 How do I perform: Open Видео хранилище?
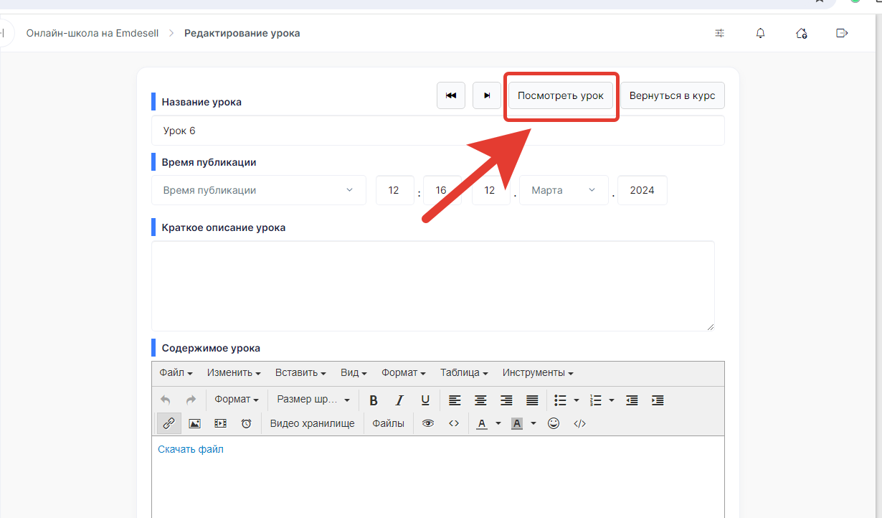pos(312,423)
